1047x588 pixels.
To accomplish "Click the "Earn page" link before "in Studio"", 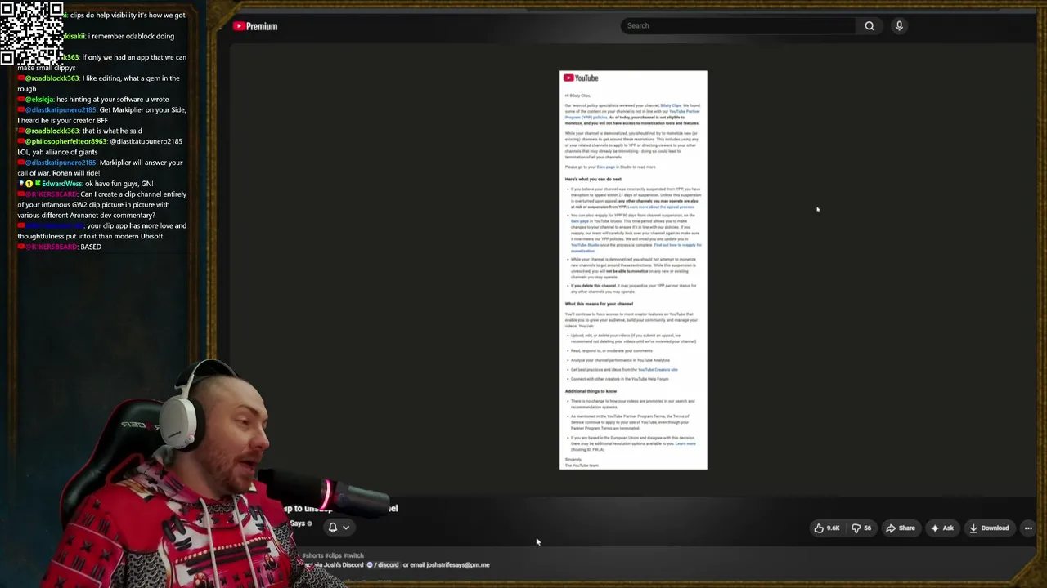I will (605, 167).
